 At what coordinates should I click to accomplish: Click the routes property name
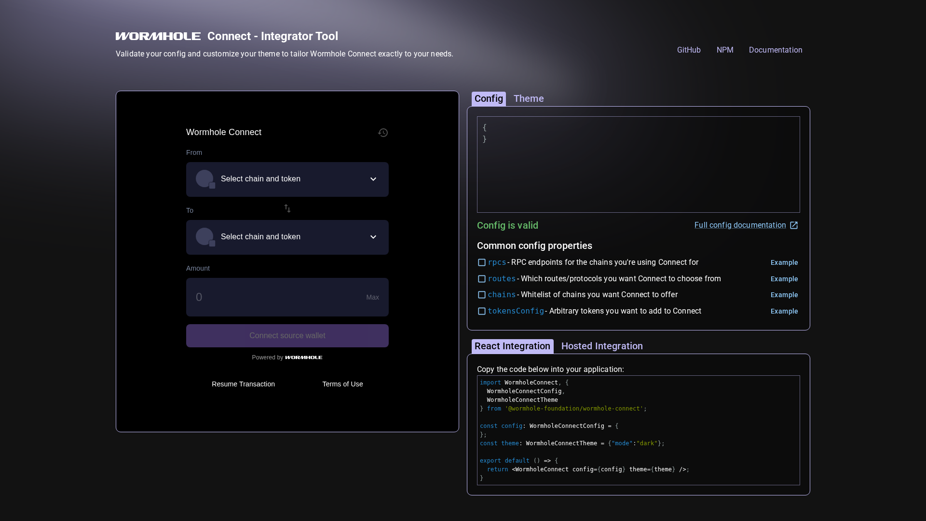[x=502, y=279]
